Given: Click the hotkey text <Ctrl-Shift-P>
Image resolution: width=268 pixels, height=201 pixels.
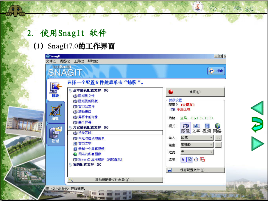Looking at the screenshot, I should click(x=202, y=118).
